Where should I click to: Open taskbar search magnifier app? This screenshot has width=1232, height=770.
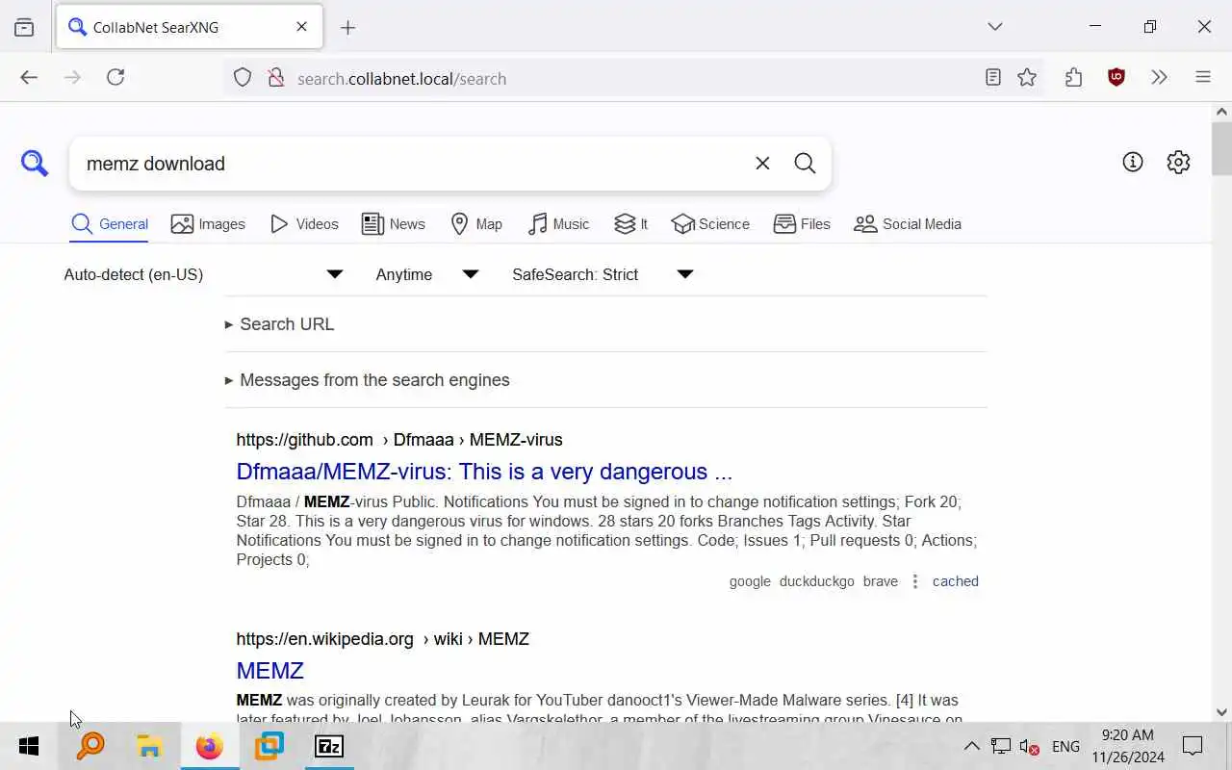click(x=90, y=746)
